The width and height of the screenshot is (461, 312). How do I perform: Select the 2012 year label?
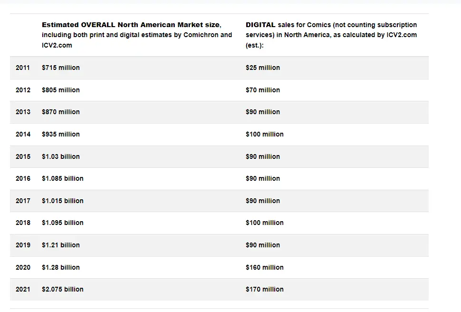(x=23, y=90)
